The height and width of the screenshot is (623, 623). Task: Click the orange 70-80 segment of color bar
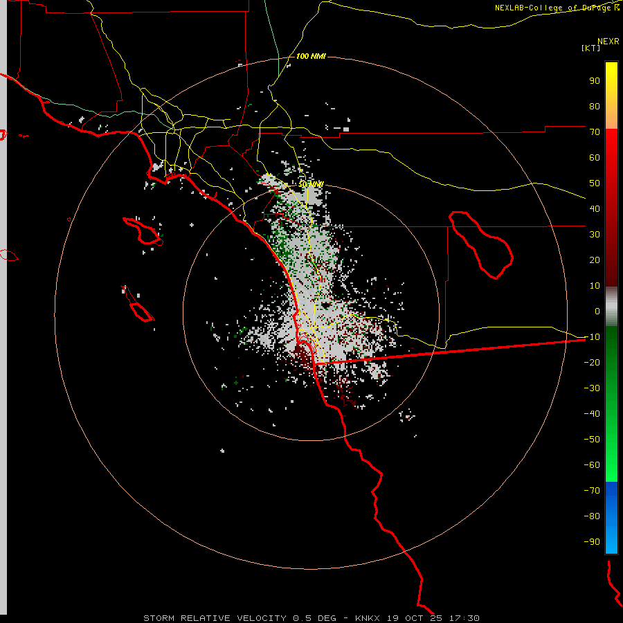[x=611, y=117]
